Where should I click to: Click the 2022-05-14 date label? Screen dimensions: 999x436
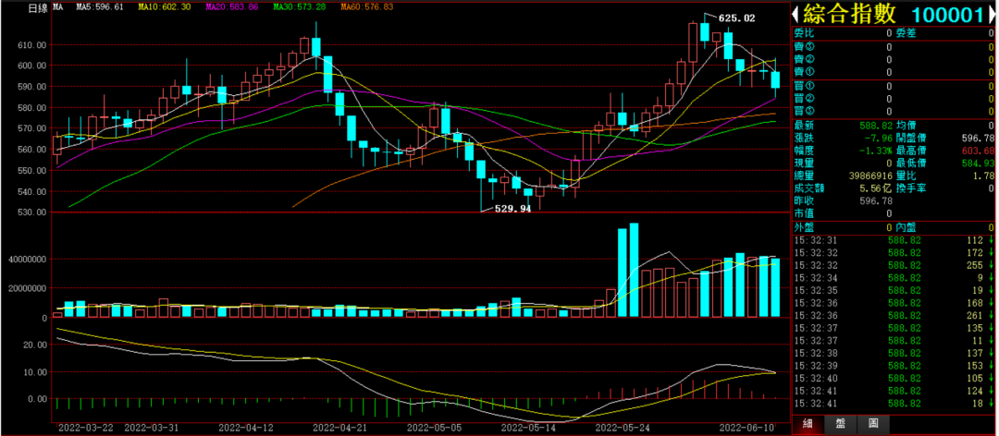529,429
